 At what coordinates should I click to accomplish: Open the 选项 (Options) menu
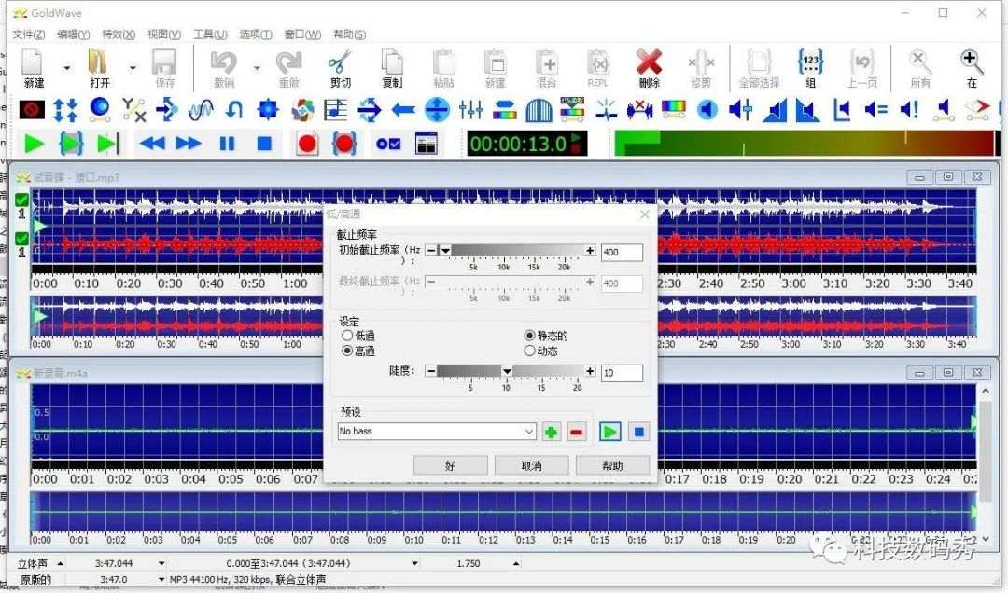255,34
